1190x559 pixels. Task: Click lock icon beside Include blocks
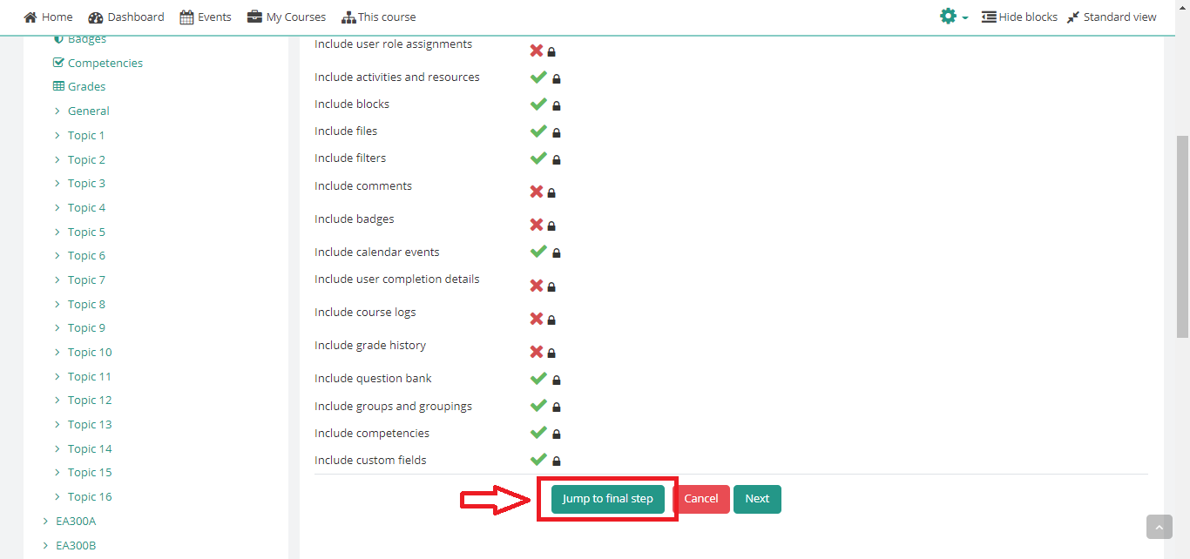pos(557,105)
